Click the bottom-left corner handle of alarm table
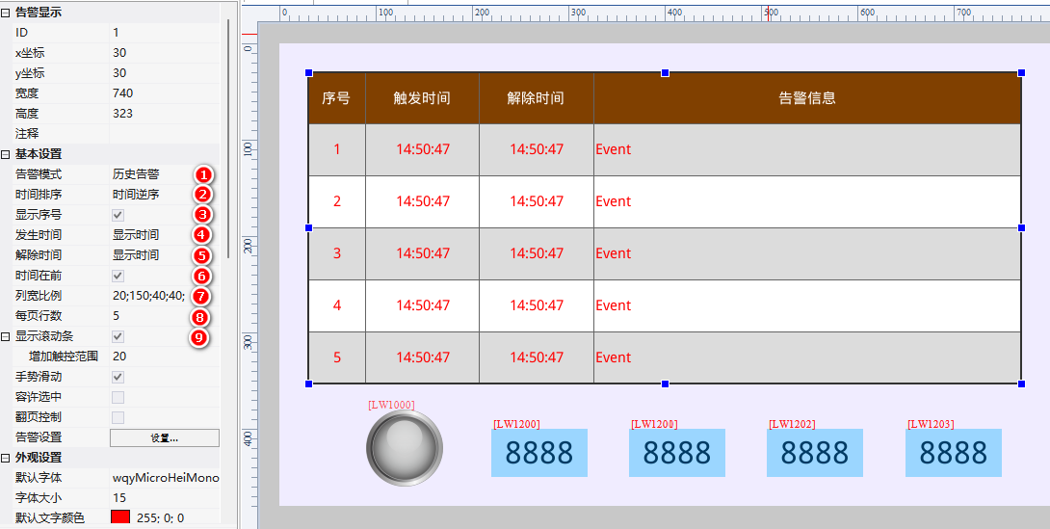Viewport: 1050px width, 529px height. click(309, 384)
